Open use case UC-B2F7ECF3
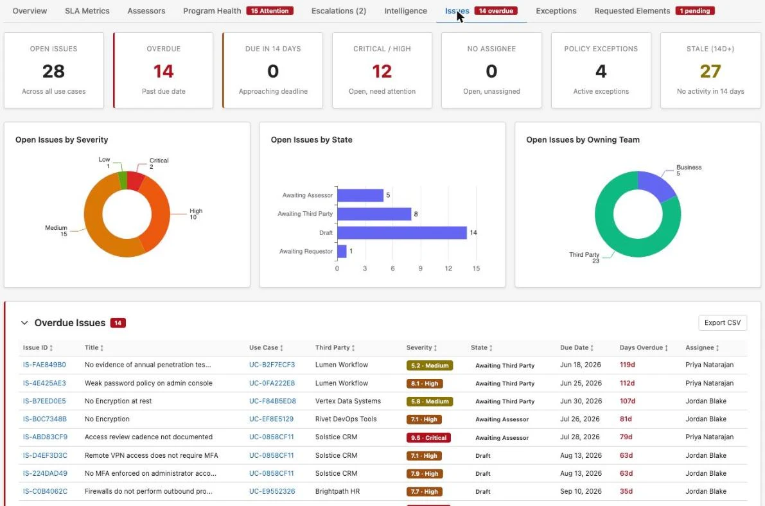Viewport: 765px width, 506px height. (x=272, y=365)
